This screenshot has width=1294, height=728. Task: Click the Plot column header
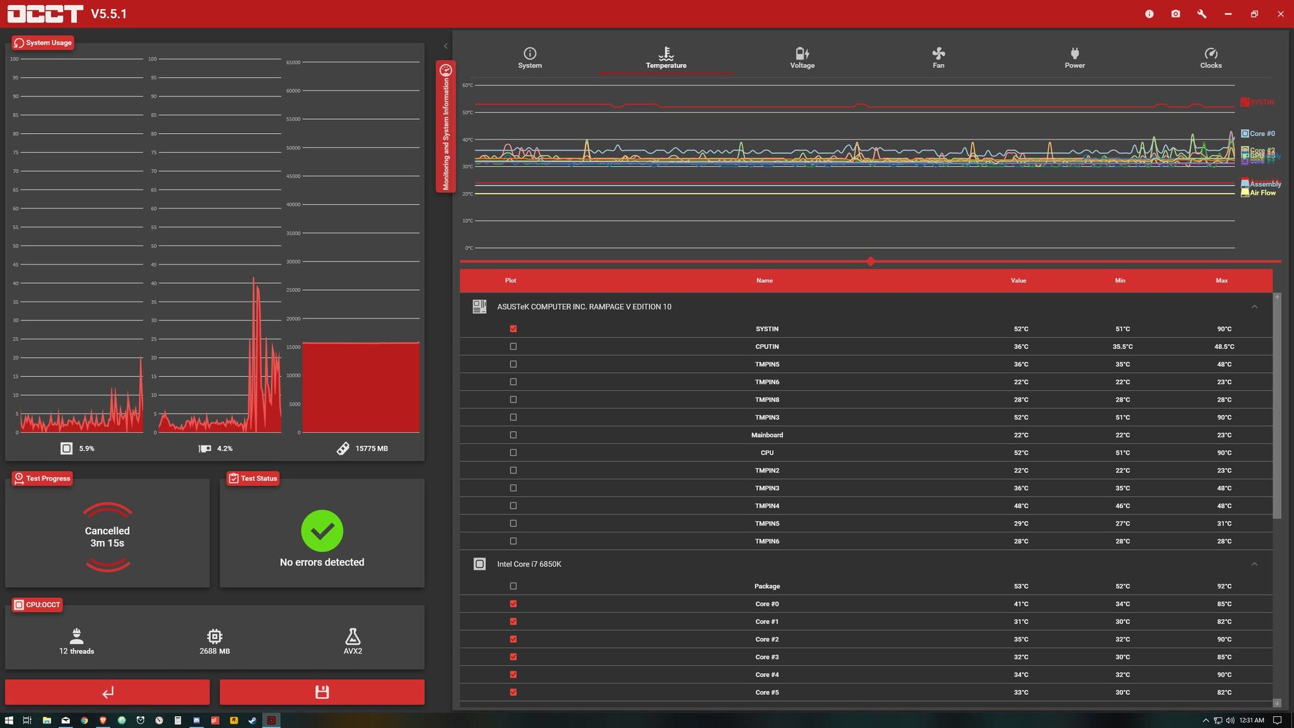point(510,281)
